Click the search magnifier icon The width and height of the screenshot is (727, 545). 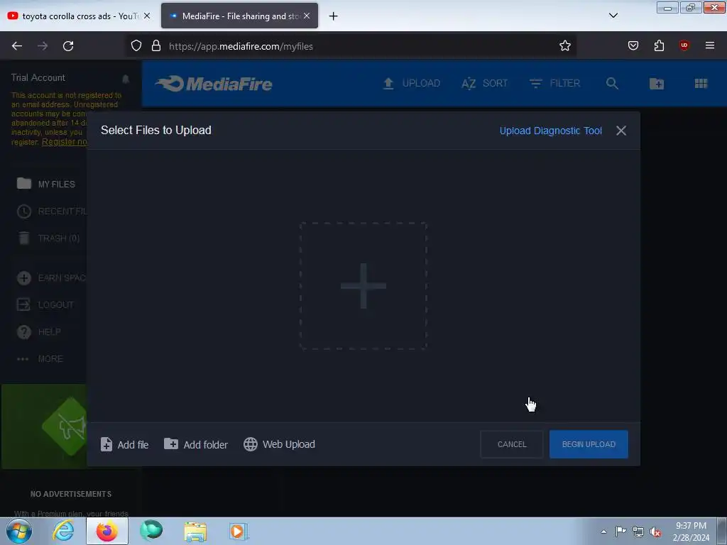click(612, 84)
